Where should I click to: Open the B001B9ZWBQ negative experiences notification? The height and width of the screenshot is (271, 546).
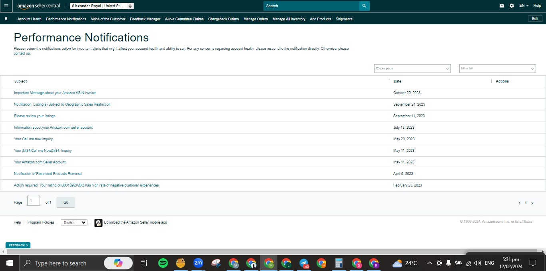click(x=86, y=185)
